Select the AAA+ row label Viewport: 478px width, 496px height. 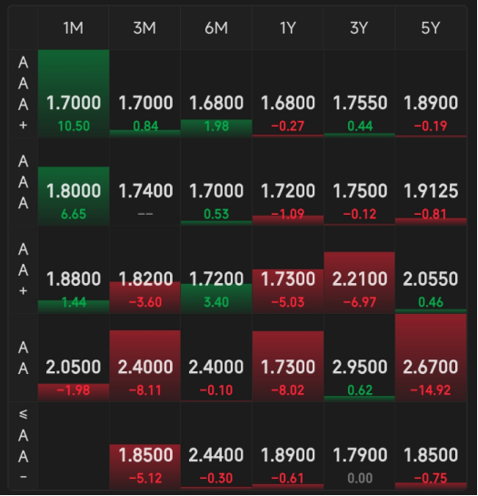pos(23,94)
